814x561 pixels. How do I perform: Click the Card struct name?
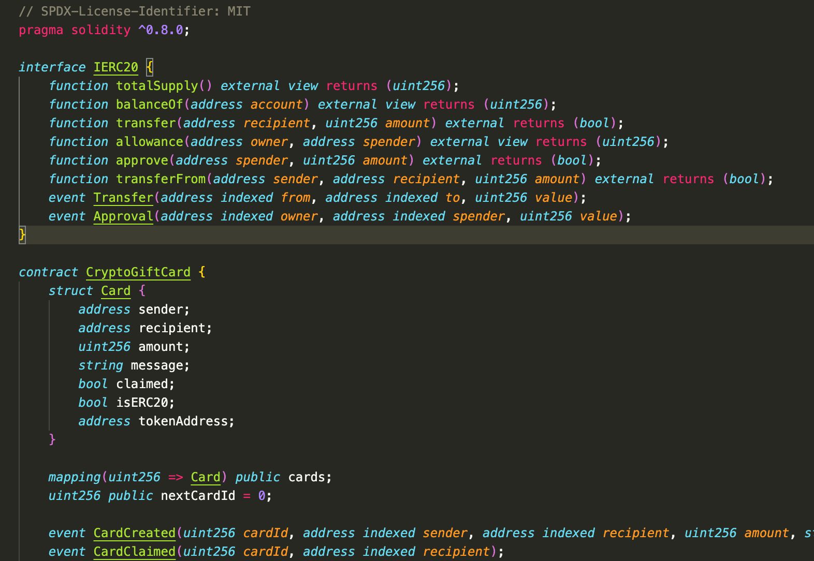[116, 291]
